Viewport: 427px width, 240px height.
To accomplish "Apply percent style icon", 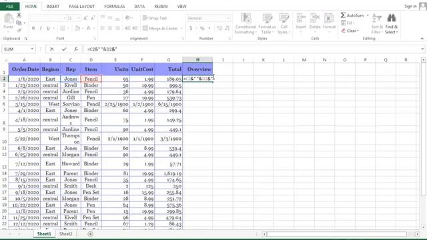I will (x=202, y=28).
